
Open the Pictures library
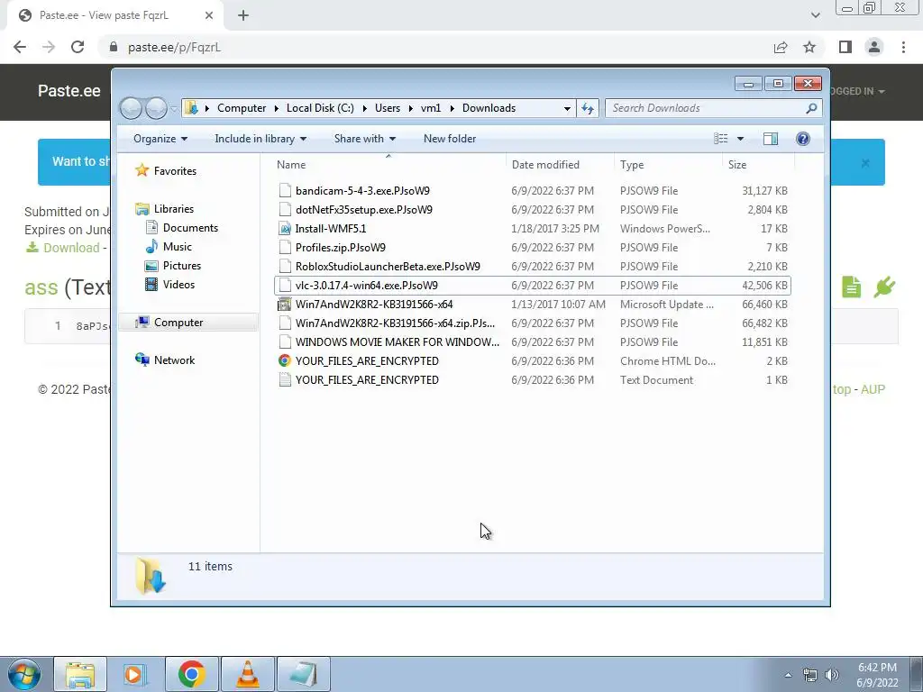[x=182, y=266]
